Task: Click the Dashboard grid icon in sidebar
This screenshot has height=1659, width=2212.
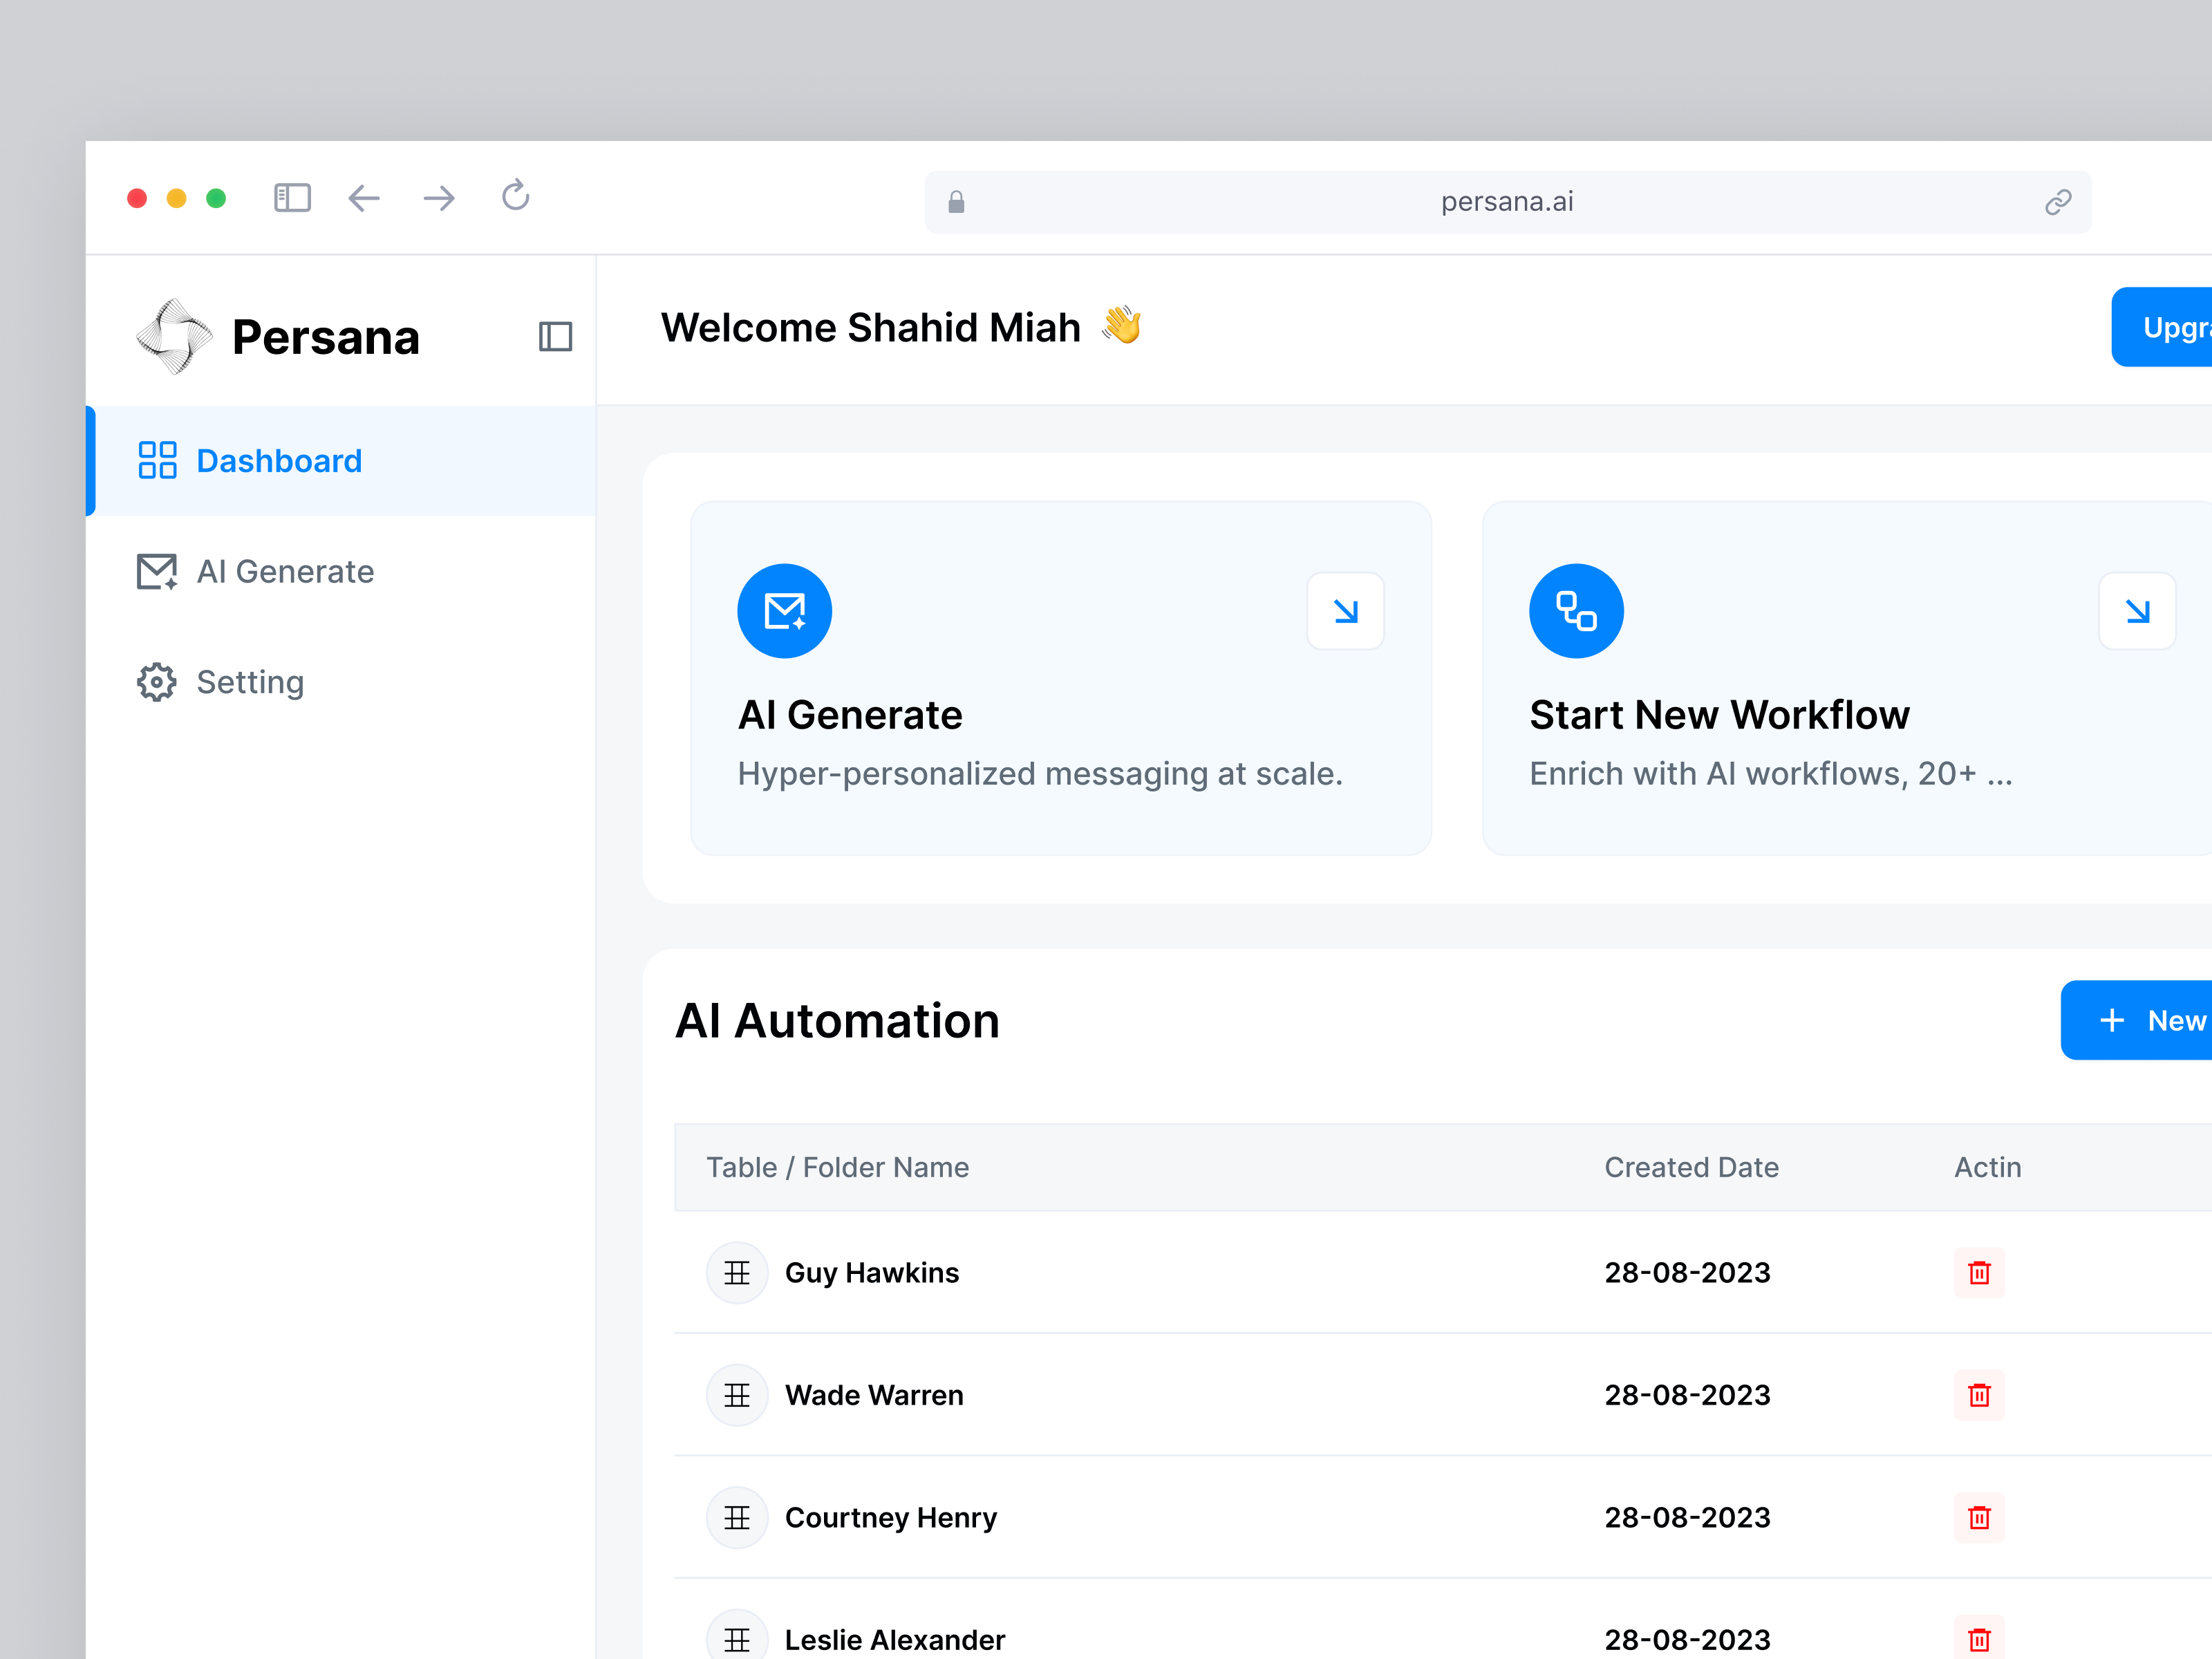Action: click(x=157, y=461)
